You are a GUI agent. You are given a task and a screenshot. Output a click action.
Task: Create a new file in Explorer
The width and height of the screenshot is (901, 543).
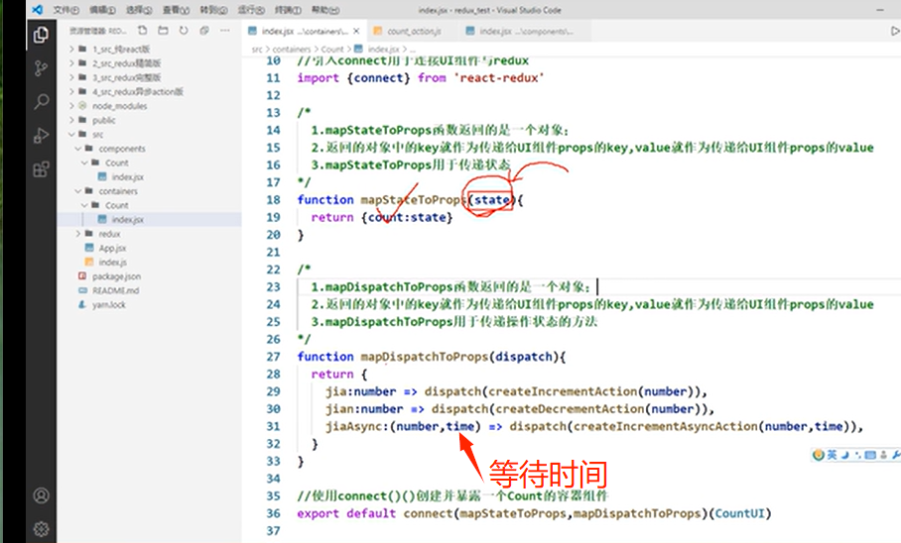pos(143,31)
